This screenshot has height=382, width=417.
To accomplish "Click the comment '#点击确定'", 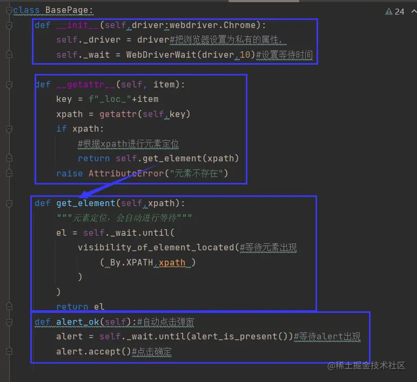I will (x=152, y=352).
